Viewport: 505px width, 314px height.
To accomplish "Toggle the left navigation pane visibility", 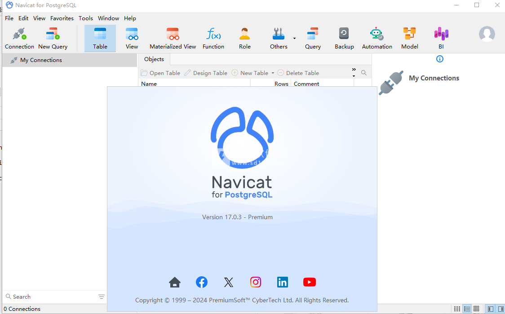I will 491,309.
